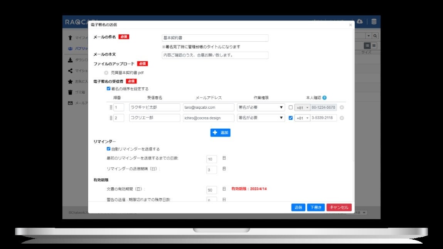443x249 pixels.
Task: Click expiry warning days field 0
Action: (x=212, y=199)
